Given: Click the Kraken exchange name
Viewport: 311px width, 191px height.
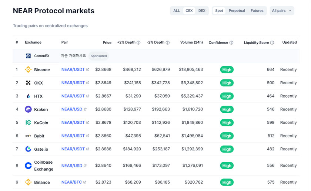Looking at the screenshot, I should click(x=41, y=109).
